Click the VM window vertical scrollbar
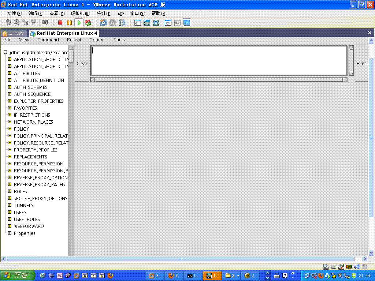Image resolution: width=375 pixels, height=281 pixels. pos(371,146)
